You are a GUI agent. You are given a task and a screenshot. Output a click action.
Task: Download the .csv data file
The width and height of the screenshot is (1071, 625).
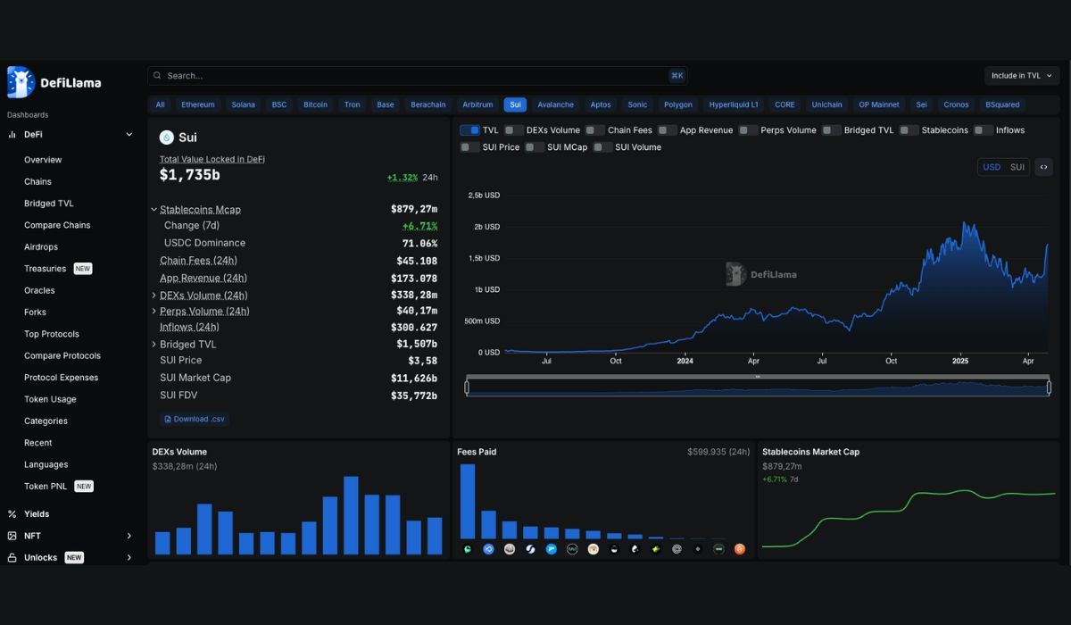pos(195,419)
